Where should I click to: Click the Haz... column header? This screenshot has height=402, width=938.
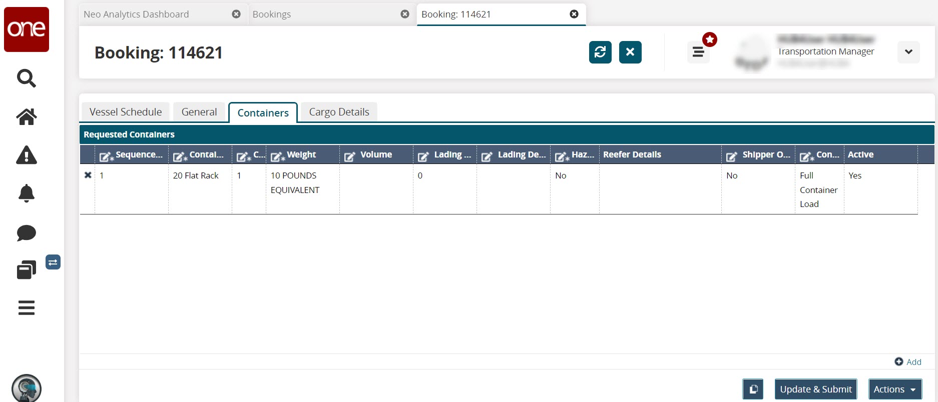click(575, 155)
